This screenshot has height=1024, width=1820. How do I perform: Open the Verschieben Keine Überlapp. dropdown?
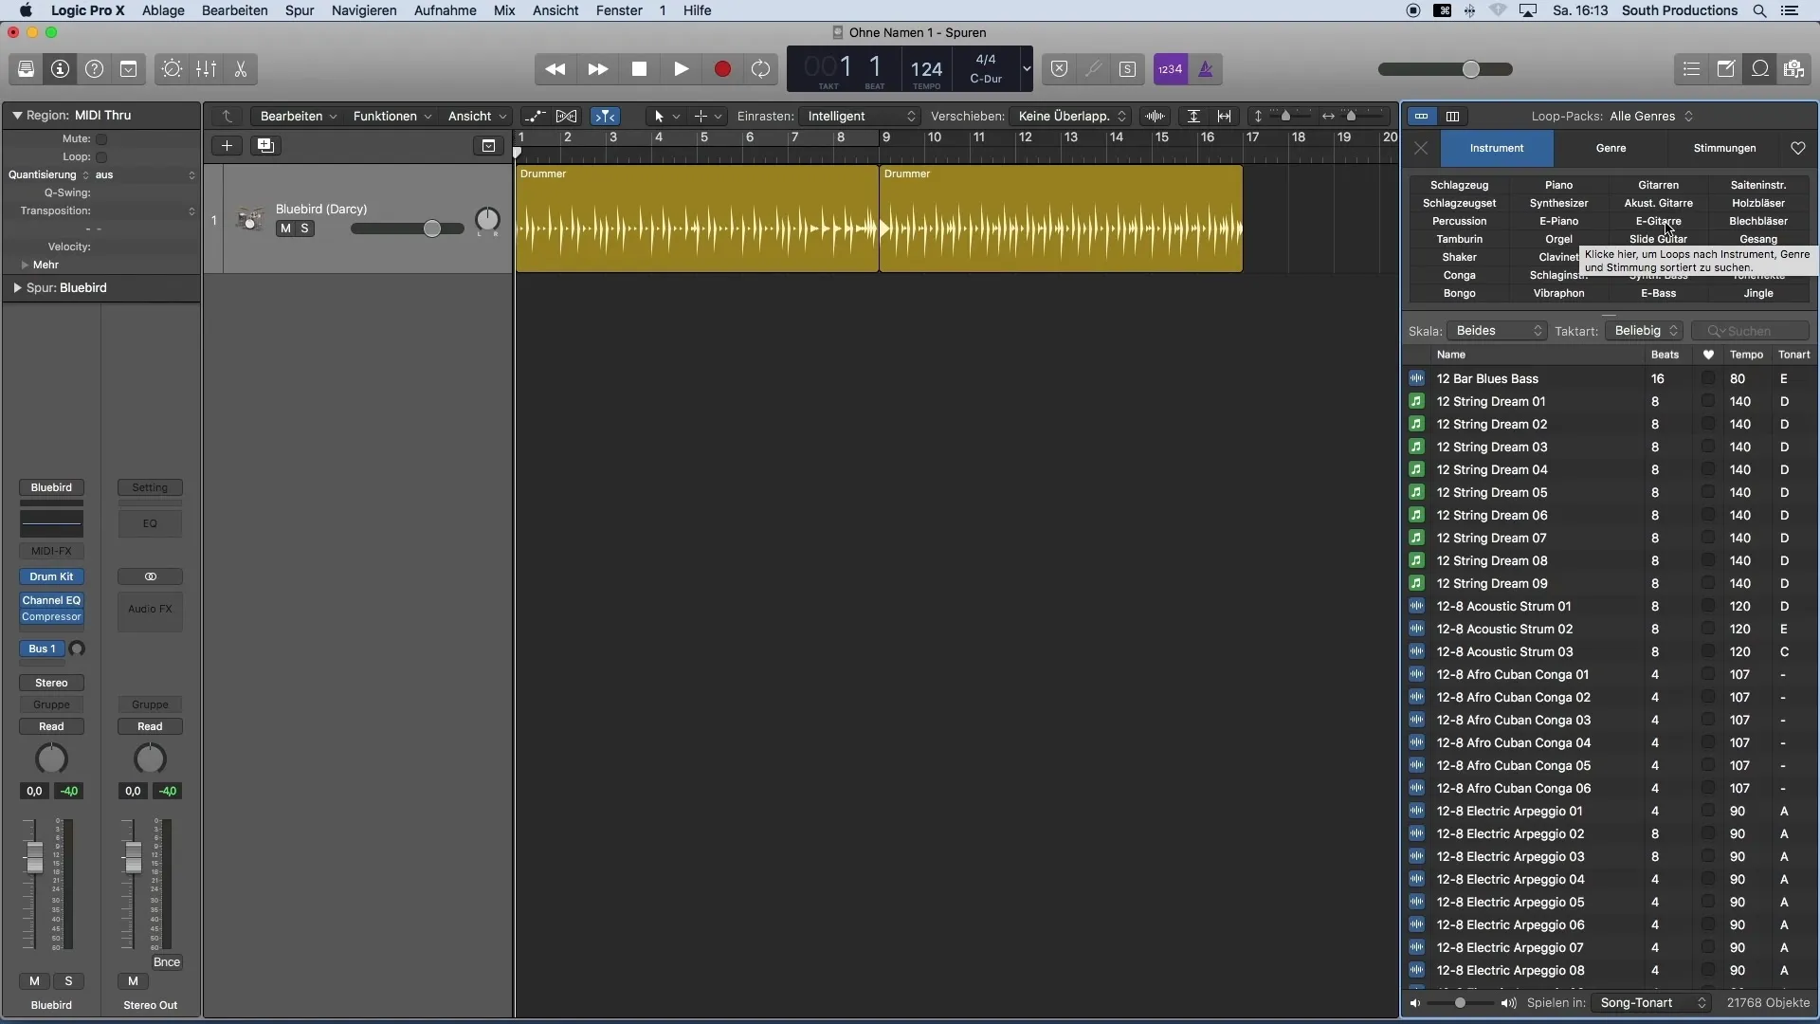tap(1070, 116)
